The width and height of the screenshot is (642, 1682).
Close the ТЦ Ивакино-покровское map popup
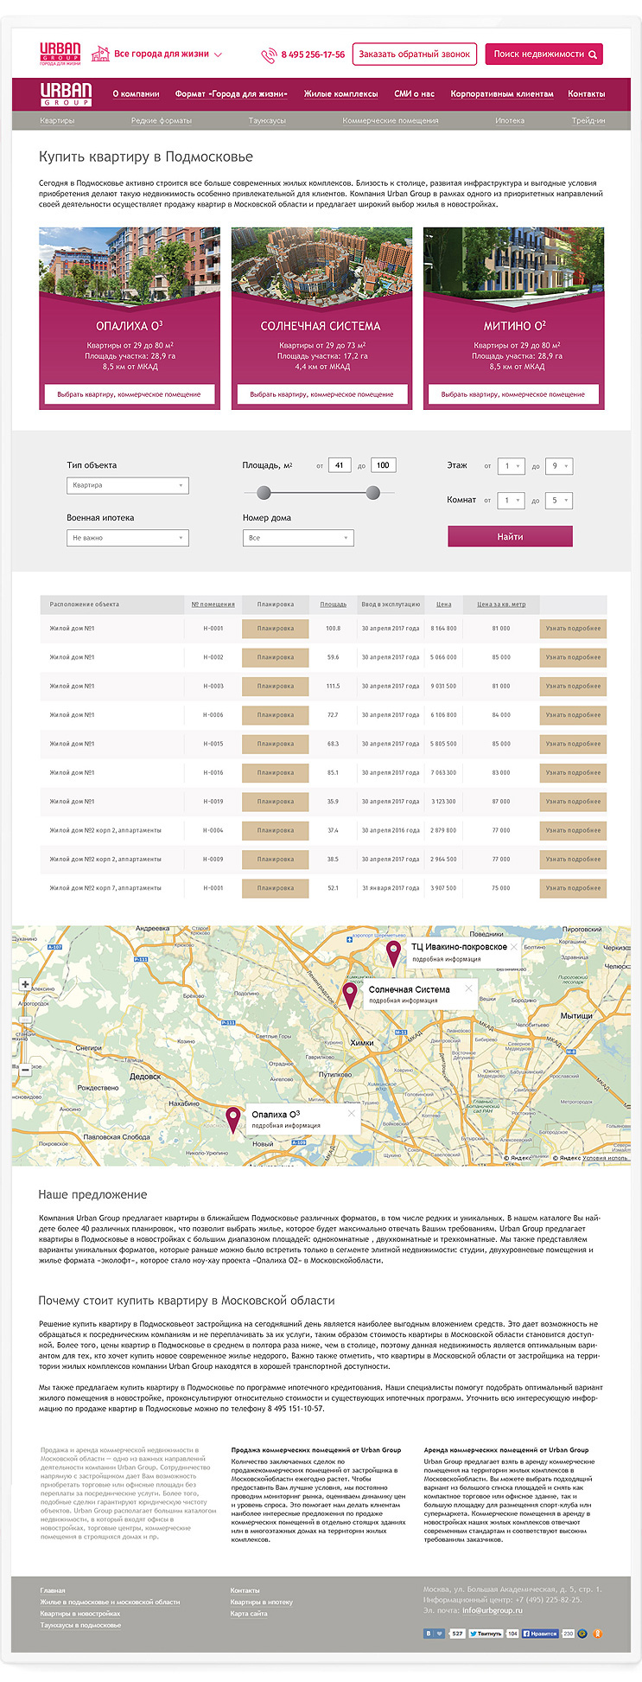pos(514,947)
